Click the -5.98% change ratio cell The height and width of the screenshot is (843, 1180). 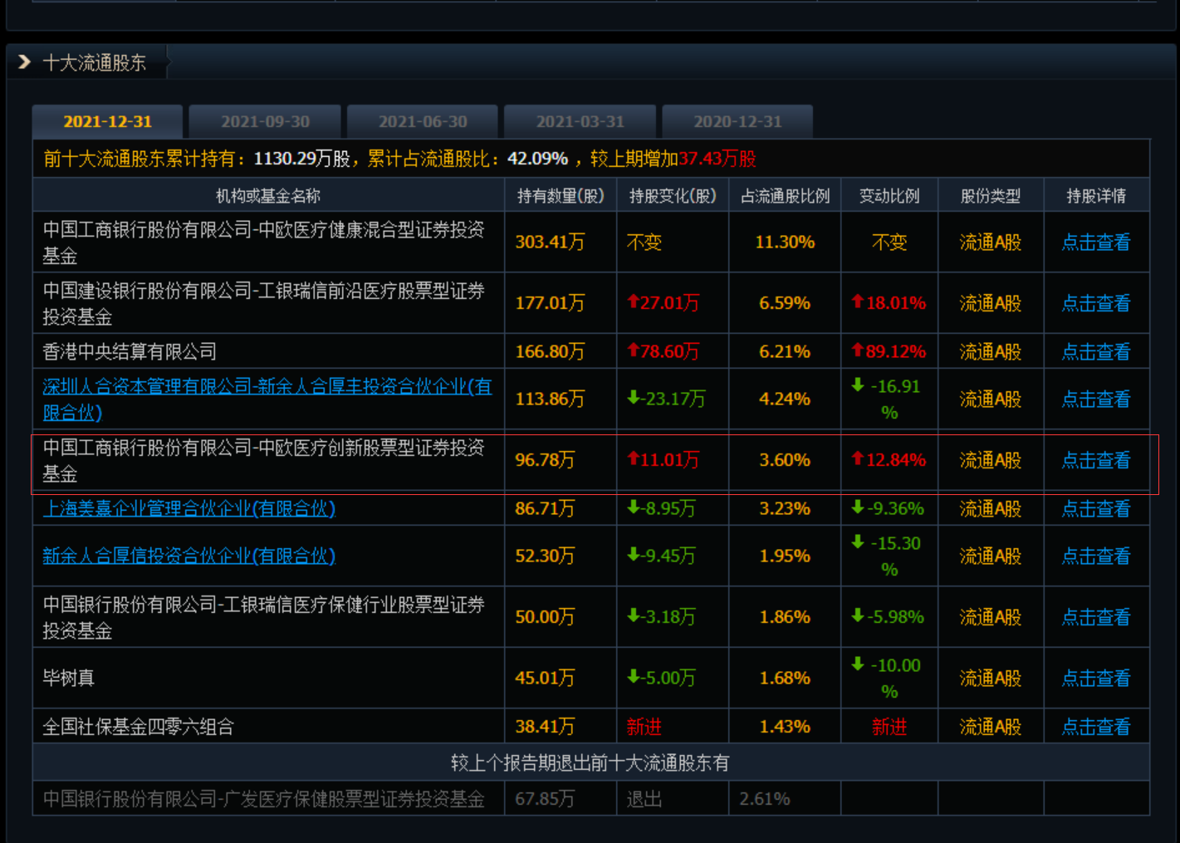click(x=889, y=617)
